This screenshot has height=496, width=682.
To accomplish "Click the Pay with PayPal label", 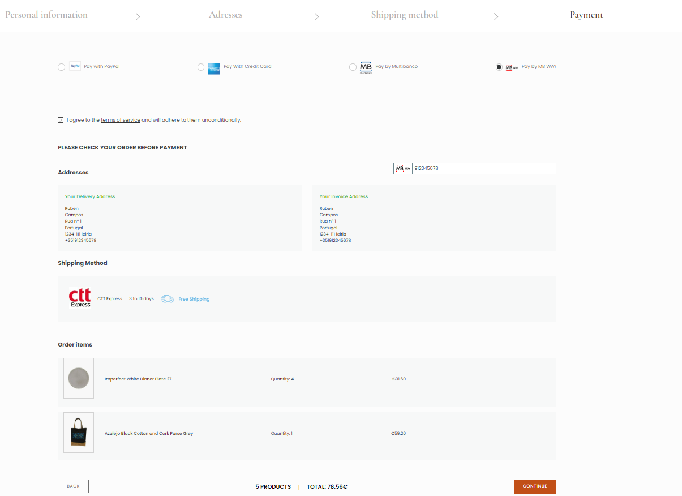I will tap(102, 67).
